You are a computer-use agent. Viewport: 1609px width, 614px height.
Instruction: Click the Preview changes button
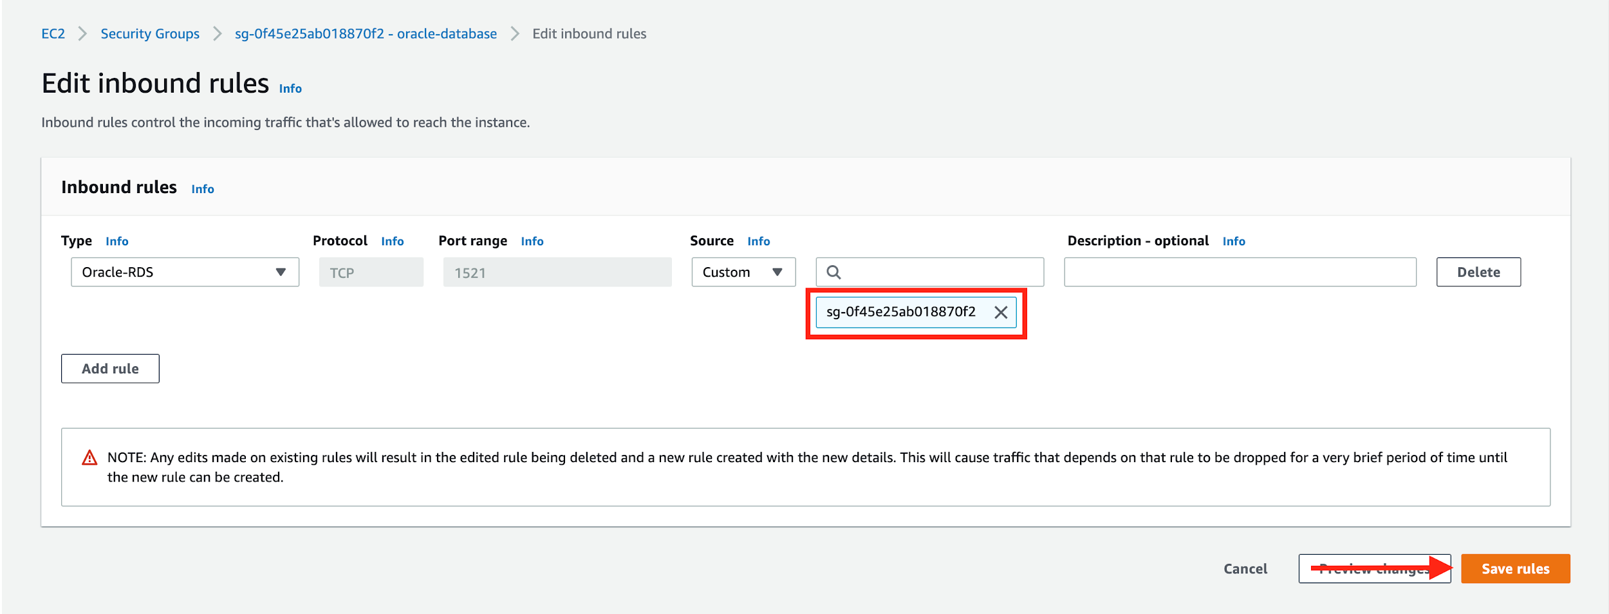[x=1374, y=568]
